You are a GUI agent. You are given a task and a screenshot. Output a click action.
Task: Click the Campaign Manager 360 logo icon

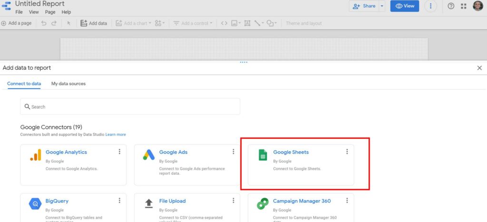263,204
